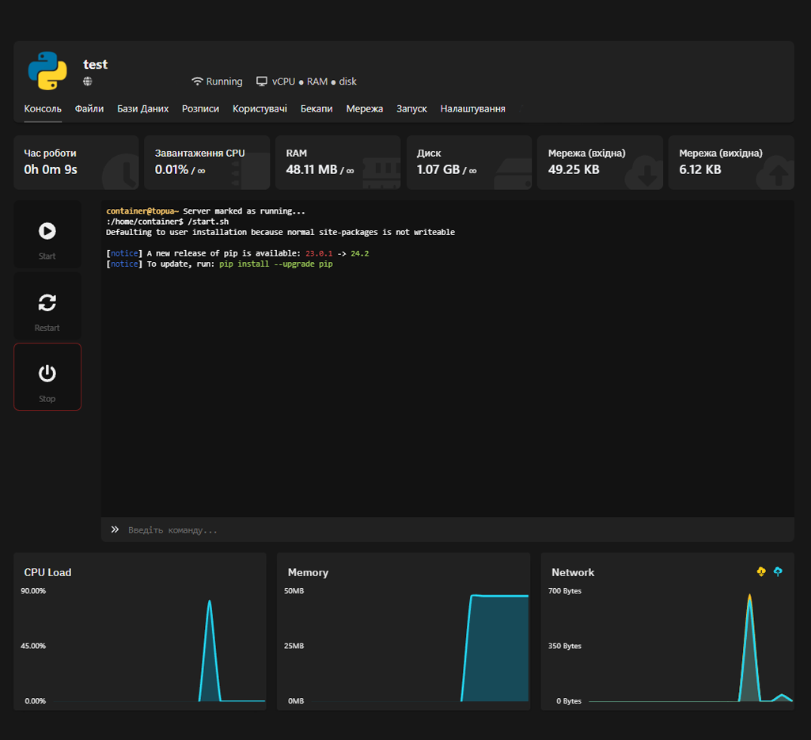Image resolution: width=811 pixels, height=740 pixels.
Task: Open the Файли tab
Action: [x=89, y=108]
